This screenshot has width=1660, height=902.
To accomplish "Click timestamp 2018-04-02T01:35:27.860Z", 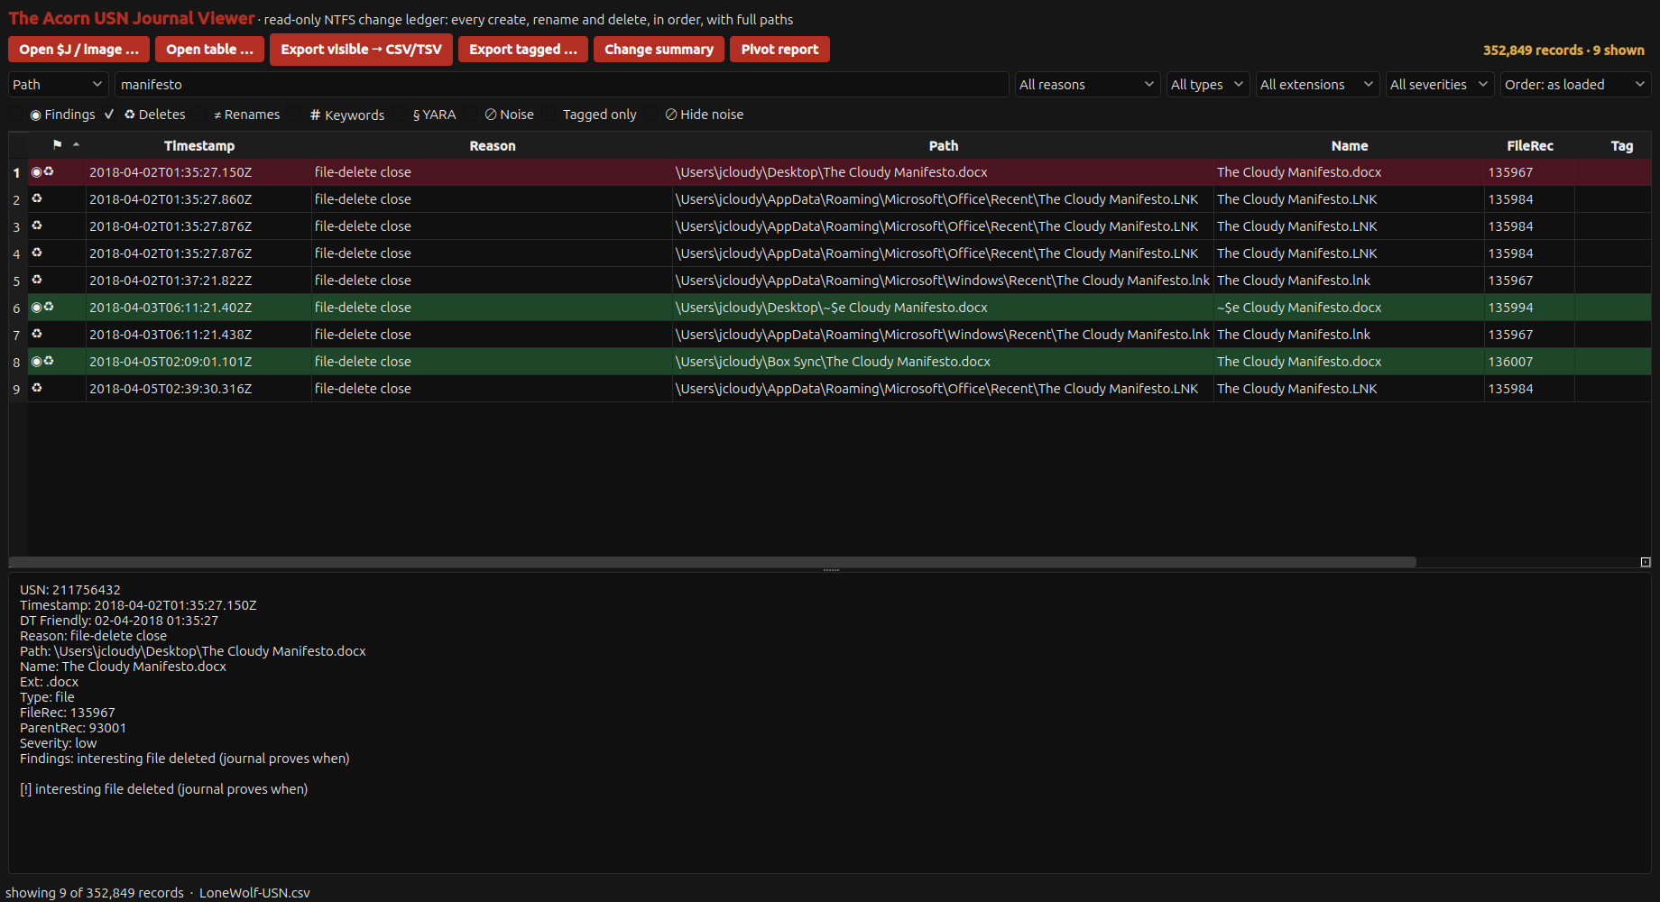I will point(171,199).
